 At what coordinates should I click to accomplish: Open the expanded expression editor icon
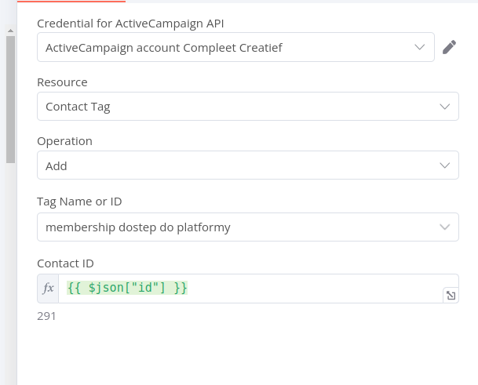tap(451, 296)
